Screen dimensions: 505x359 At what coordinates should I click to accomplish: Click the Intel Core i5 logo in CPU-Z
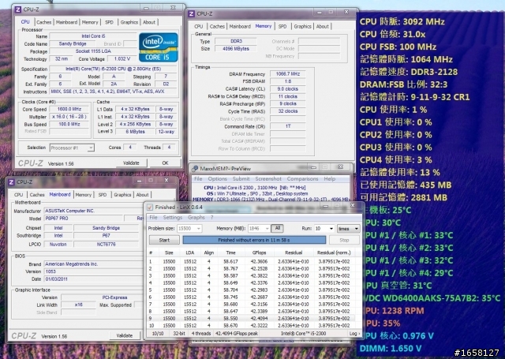click(x=158, y=47)
